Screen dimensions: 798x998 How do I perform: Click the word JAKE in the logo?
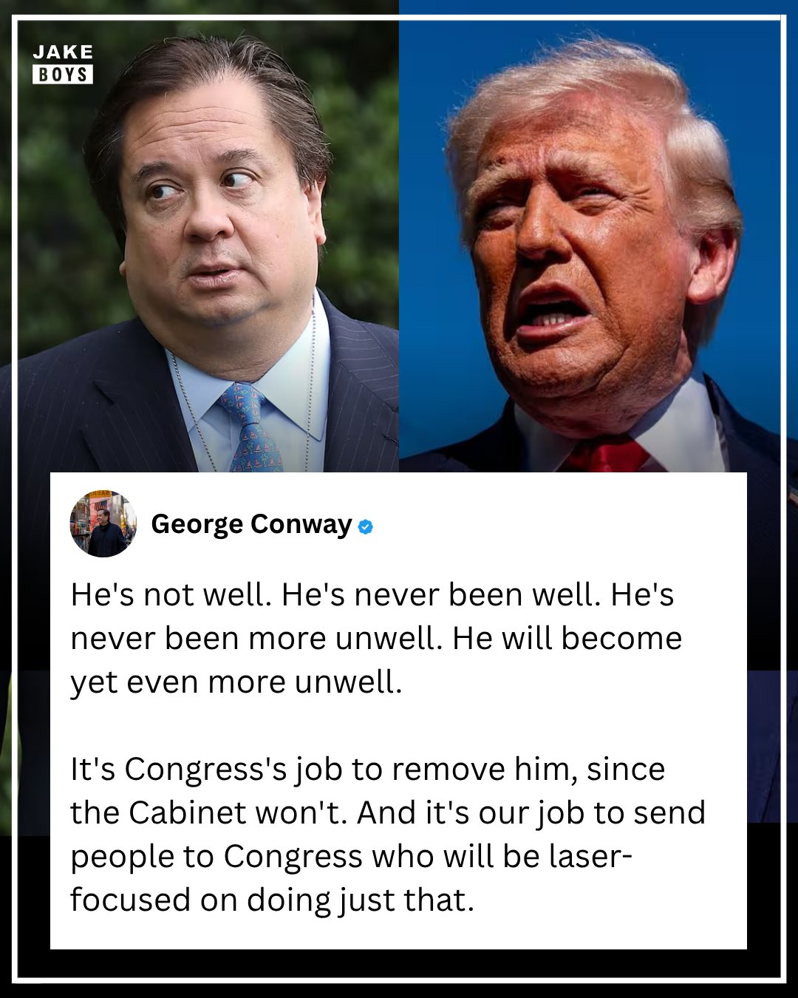click(63, 52)
